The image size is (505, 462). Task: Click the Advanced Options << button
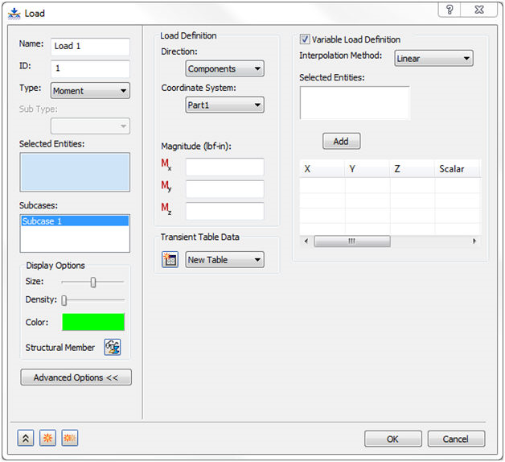[76, 377]
